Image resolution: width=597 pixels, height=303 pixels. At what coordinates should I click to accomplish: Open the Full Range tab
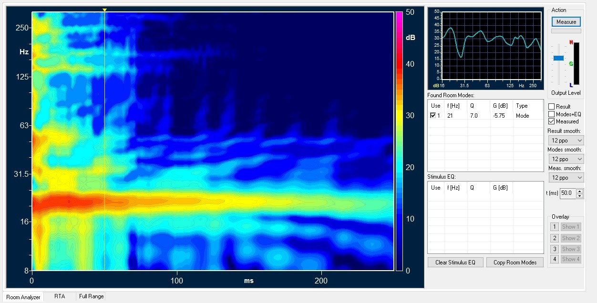point(91,296)
